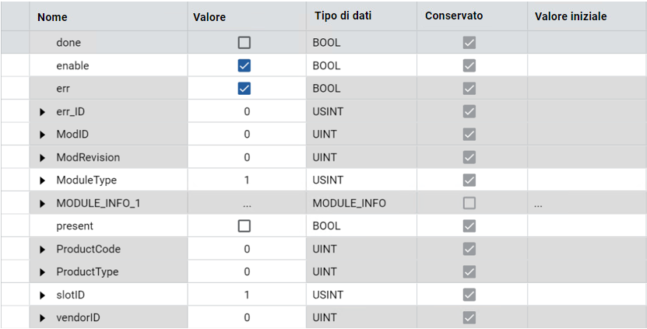Viewport: 647px width, 329px height.
Task: Select the ProductType row name
Action: 87,272
